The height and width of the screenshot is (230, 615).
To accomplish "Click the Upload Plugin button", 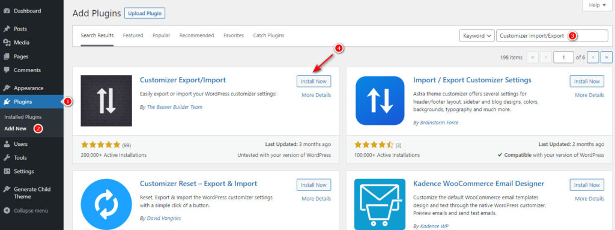I will 145,13.
